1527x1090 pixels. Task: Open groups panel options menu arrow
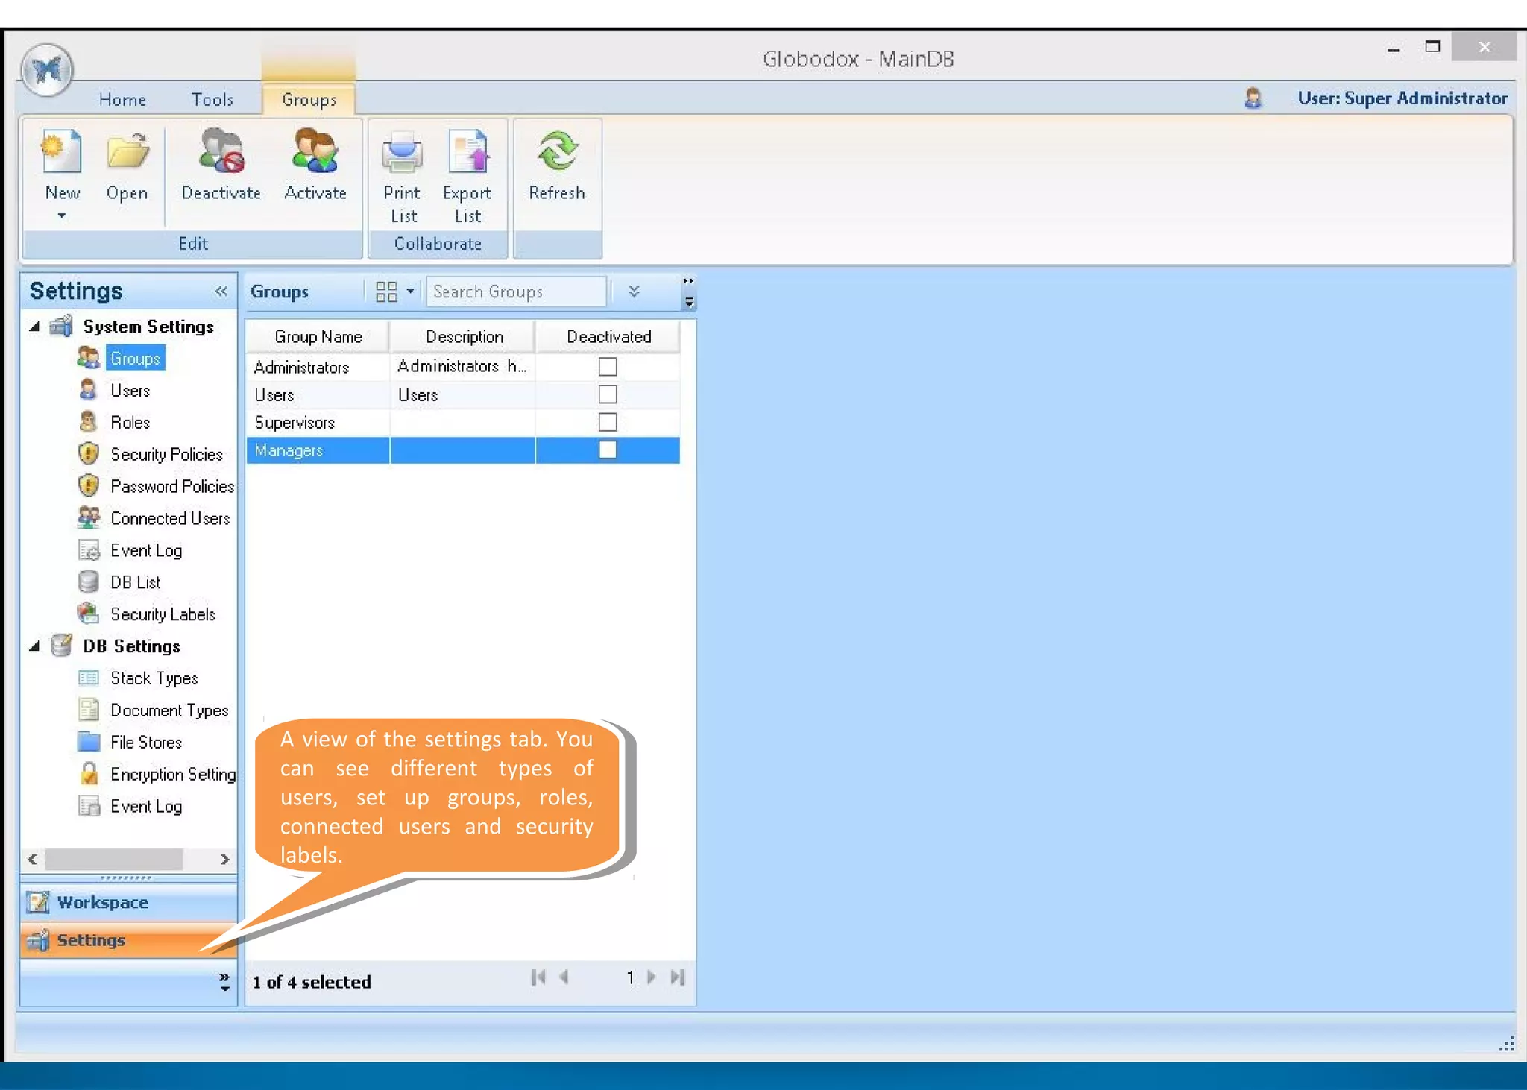click(x=689, y=302)
